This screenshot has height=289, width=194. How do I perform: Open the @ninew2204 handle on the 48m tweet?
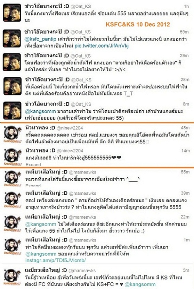[x=70, y=128]
